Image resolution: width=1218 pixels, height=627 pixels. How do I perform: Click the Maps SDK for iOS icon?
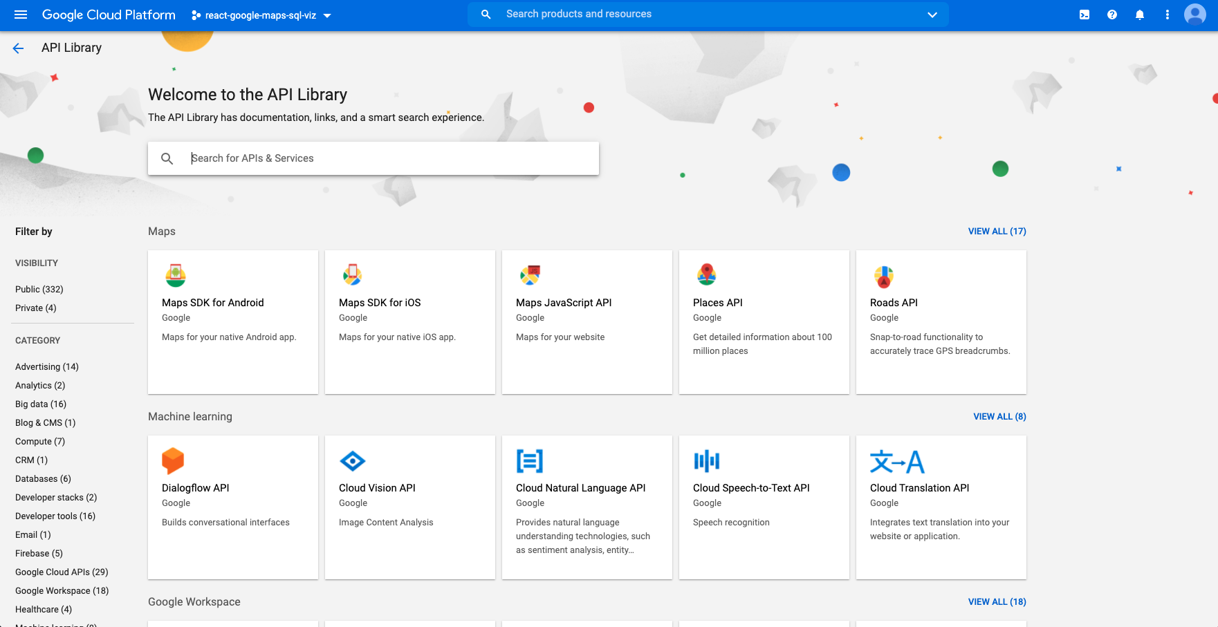coord(353,275)
